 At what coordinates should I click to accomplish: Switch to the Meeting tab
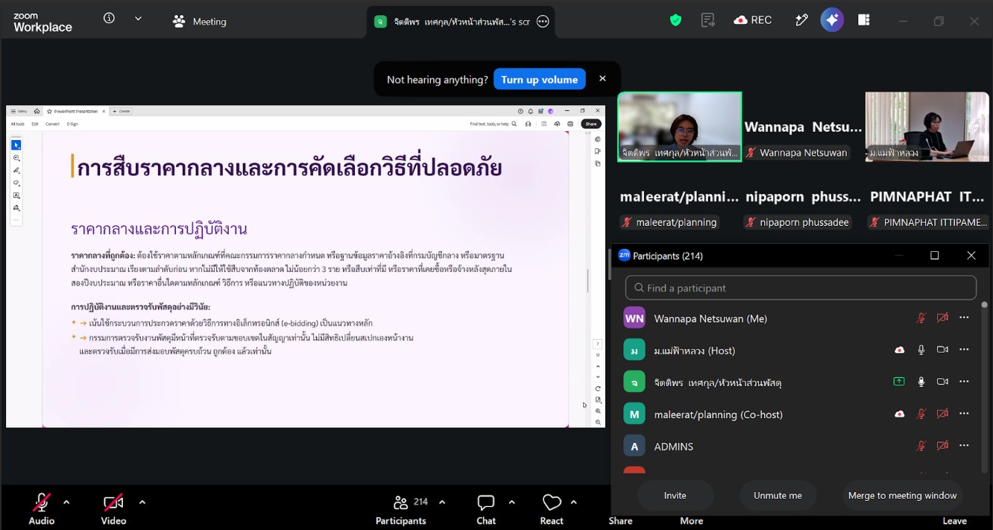pyautogui.click(x=199, y=22)
